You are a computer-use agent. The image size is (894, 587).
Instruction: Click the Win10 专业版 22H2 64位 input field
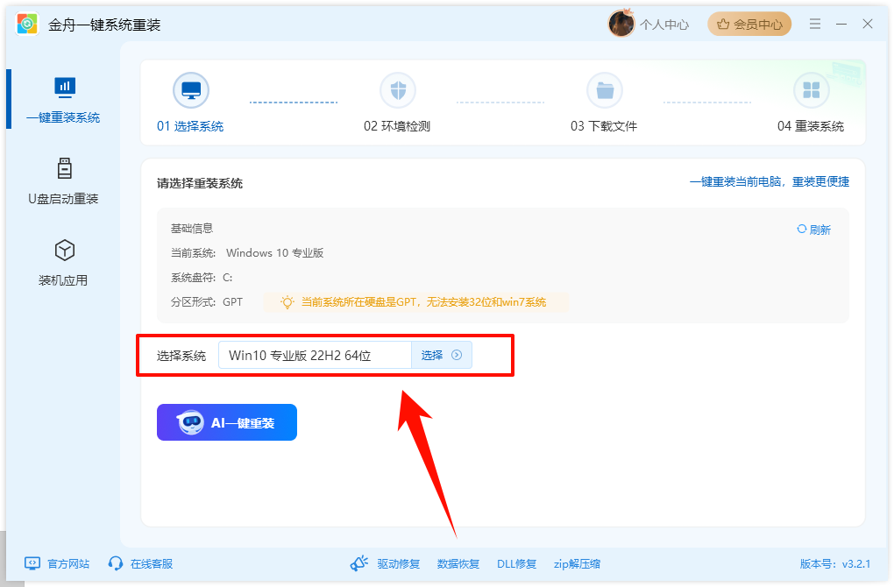(316, 355)
